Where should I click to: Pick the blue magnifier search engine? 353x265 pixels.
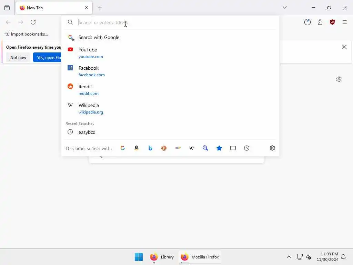click(205, 148)
